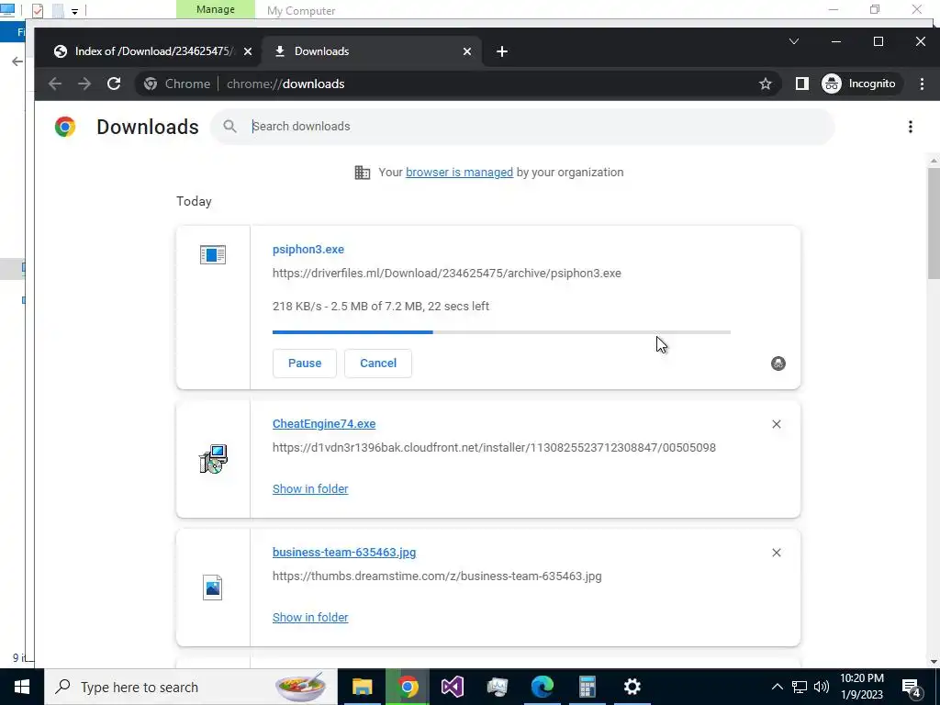Click the psiphon3.exe file type icon
Image resolution: width=940 pixels, height=705 pixels.
[x=213, y=255]
